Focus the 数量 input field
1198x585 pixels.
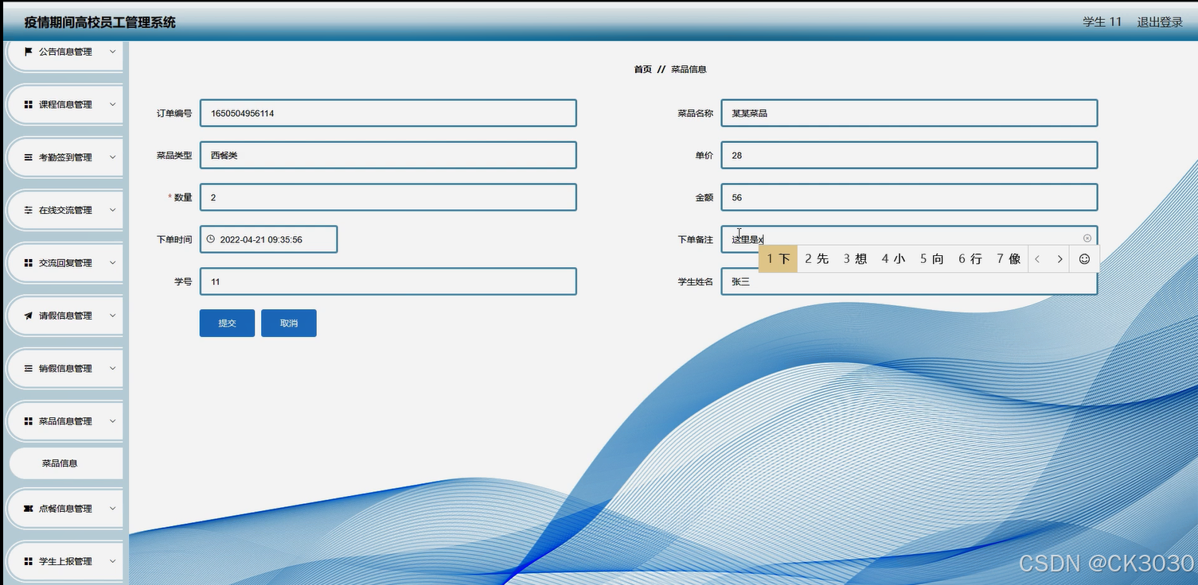pyautogui.click(x=388, y=197)
